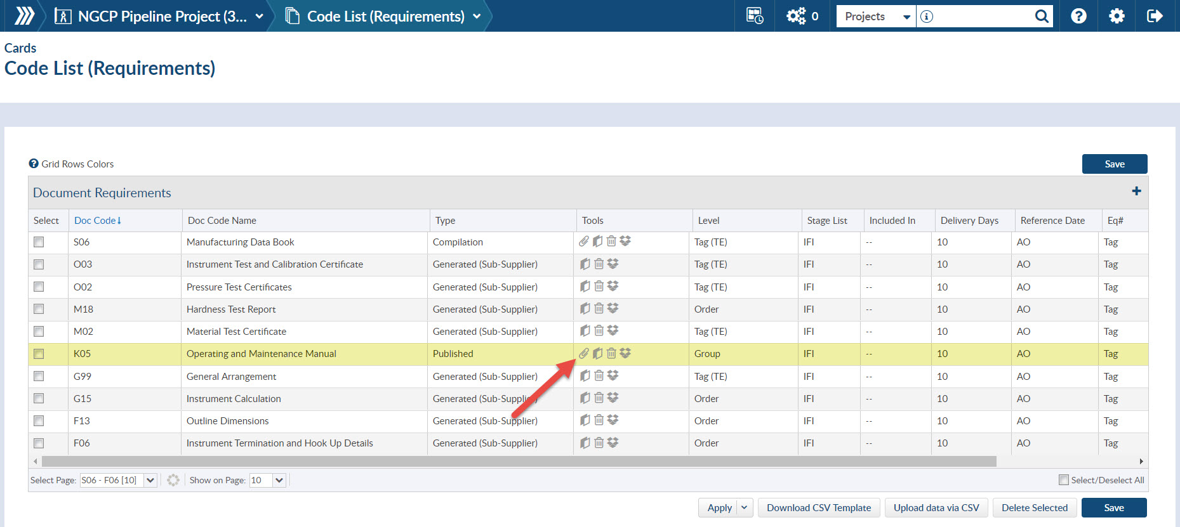This screenshot has width=1180, height=527.
Task: Expand the NGCP Pipeline Project breadcrumb dropdown
Action: (x=259, y=16)
